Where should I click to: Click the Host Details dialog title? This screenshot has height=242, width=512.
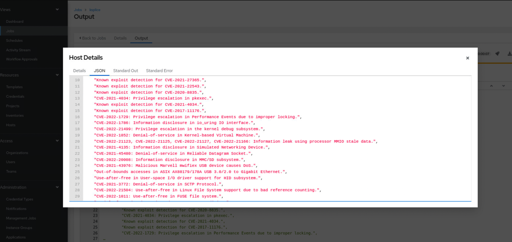click(x=86, y=58)
